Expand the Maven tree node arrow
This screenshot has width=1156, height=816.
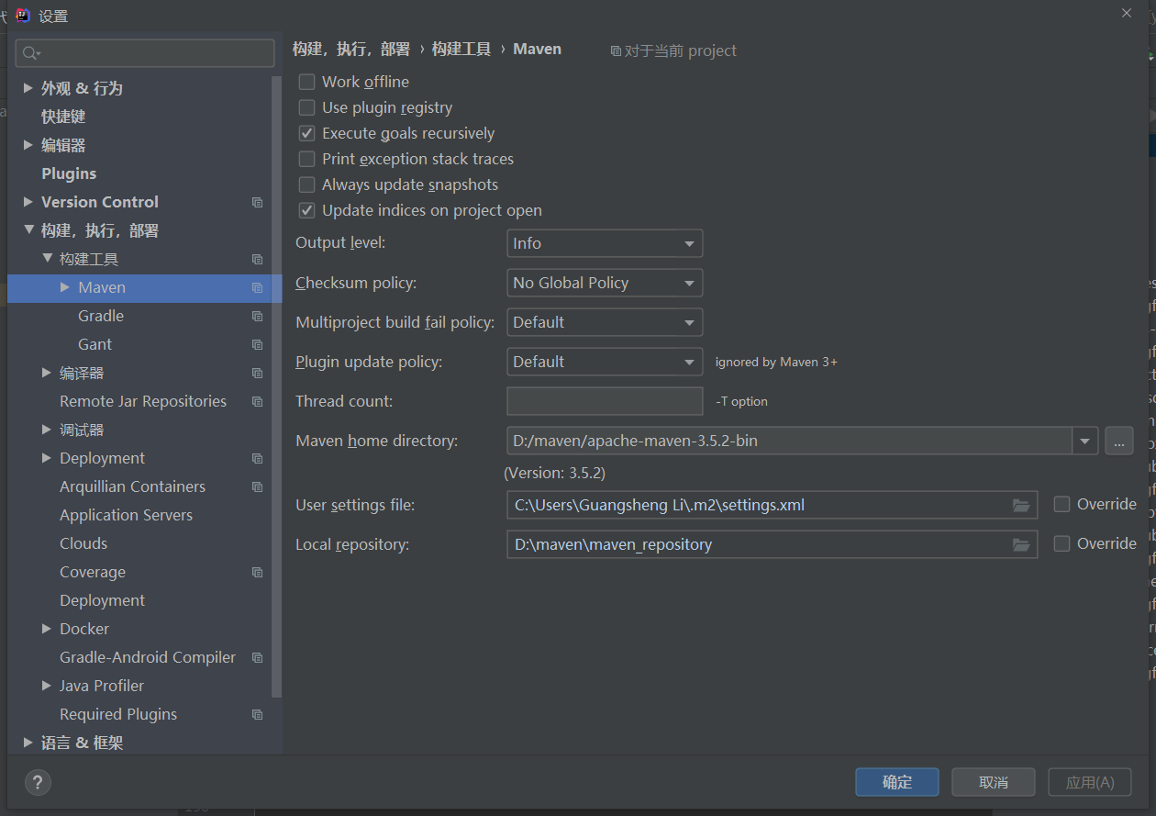(65, 287)
